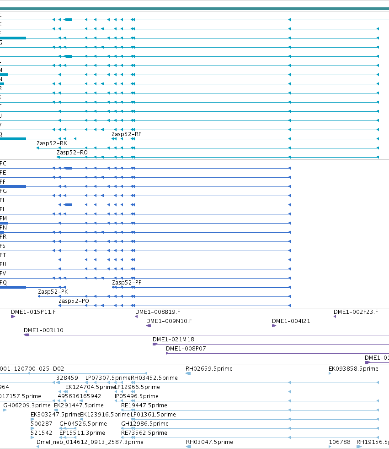
Task: Select the IP05496.5prime EST label
Action: 137,396
